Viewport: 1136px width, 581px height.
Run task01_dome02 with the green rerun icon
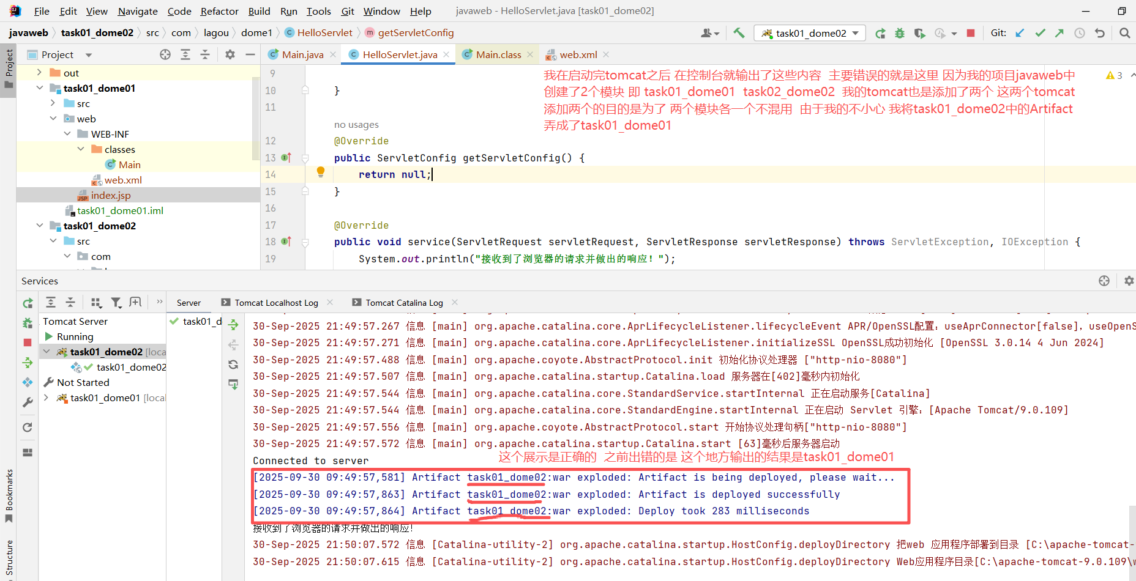point(880,33)
